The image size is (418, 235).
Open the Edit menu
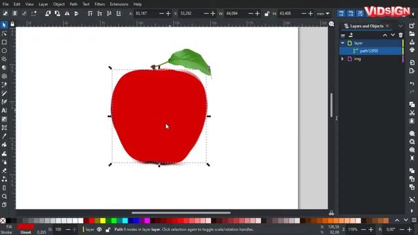click(17, 5)
